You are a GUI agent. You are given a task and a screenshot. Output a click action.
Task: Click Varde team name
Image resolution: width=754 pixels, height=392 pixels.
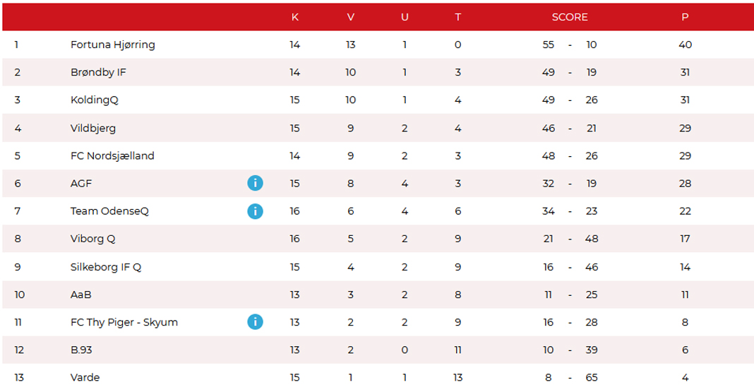[x=85, y=378]
